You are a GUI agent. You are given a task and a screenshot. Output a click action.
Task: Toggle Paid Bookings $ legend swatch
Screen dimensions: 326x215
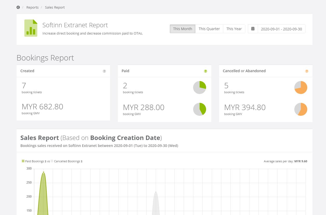(x=23, y=161)
